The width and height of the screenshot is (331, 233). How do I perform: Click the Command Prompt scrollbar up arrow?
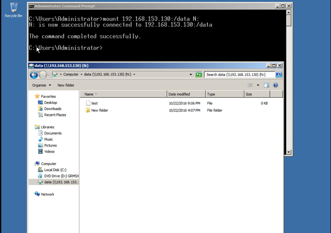289,12
